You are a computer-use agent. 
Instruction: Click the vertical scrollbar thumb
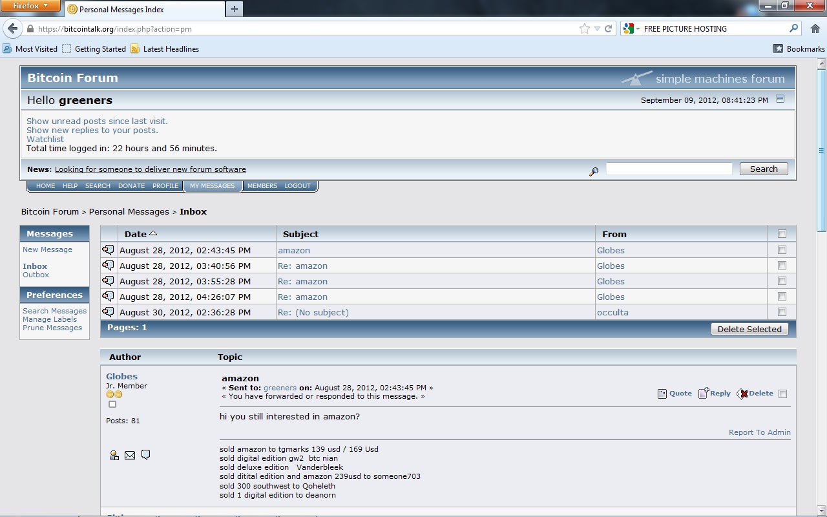tap(821, 151)
